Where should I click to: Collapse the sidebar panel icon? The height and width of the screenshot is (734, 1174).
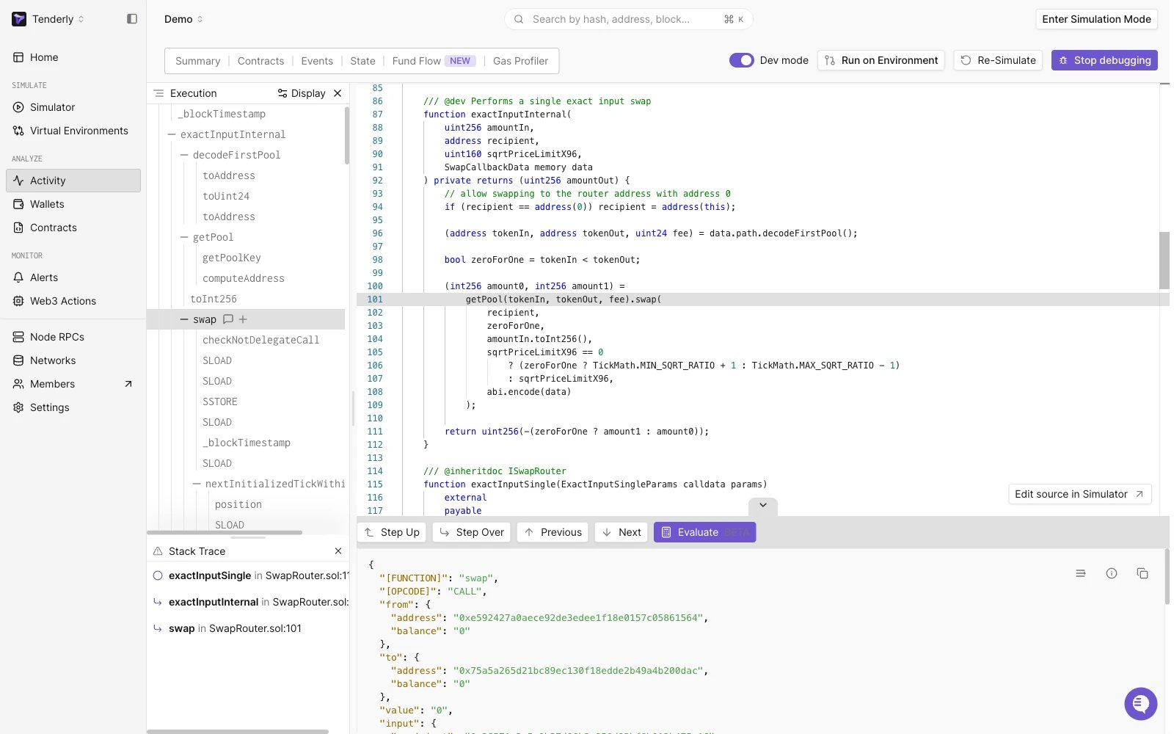[132, 19]
